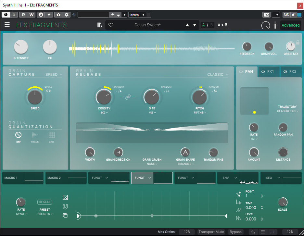Set grain quantization to Off
This screenshot has width=304, height=236.
pyautogui.click(x=19, y=135)
